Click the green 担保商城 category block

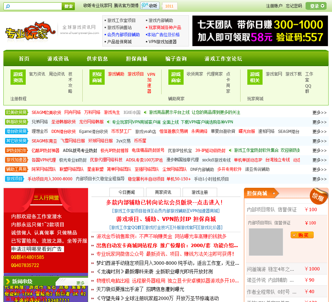pyautogui.click(x=97, y=77)
